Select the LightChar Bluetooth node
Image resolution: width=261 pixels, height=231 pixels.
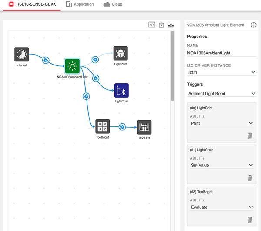pos(121,91)
